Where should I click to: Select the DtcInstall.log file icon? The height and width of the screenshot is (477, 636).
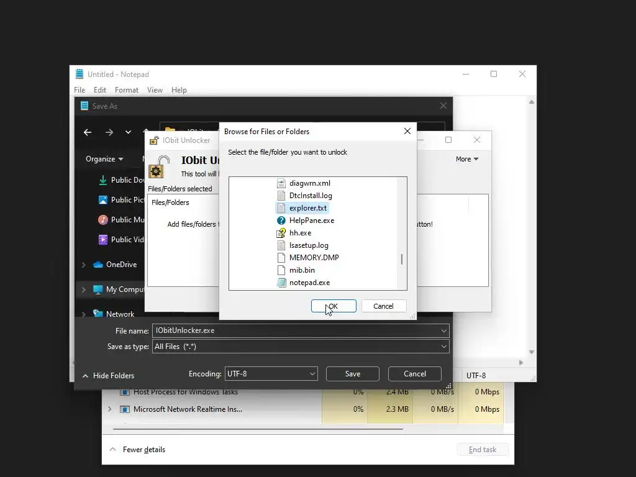[x=281, y=196]
